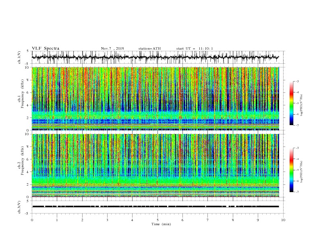Click the ch.1 log(PSD) colorbar label
Viewport: 319px width, 247px height.
tap(301, 105)
